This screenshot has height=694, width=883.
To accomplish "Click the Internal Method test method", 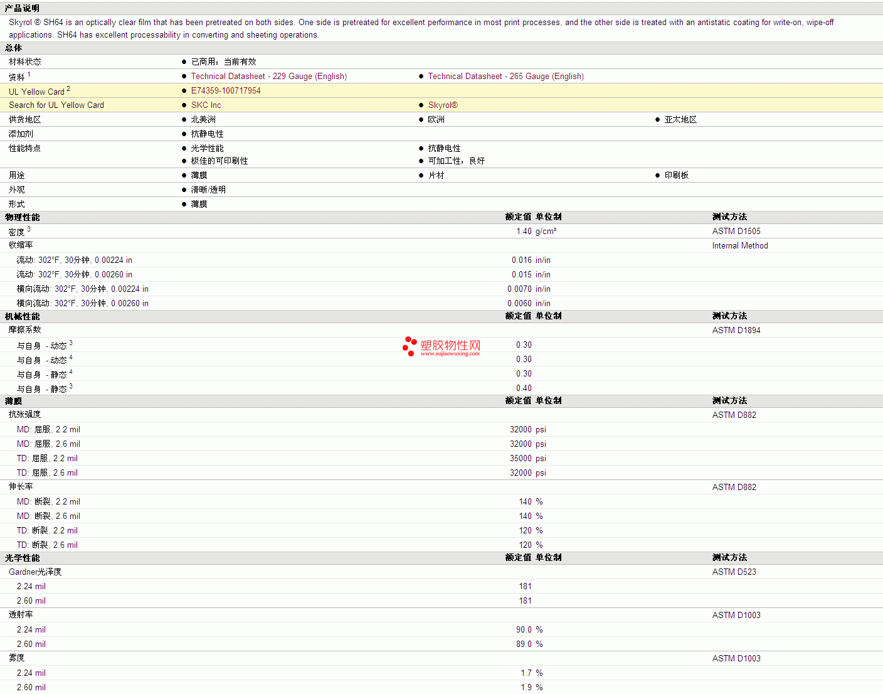I will point(740,245).
